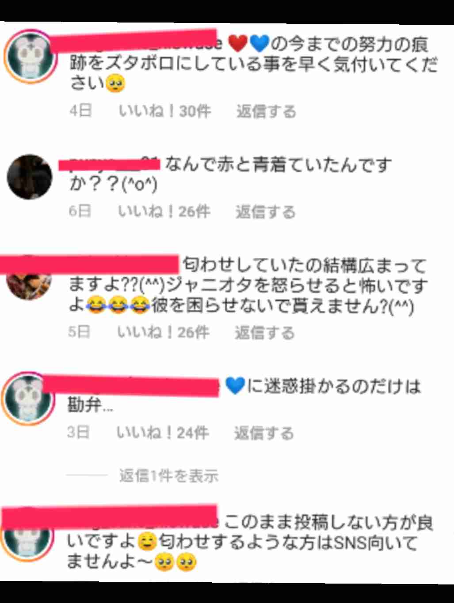Screen dimensions: 454x603
Task: View the 30 likes on first comment
Action: (x=165, y=111)
